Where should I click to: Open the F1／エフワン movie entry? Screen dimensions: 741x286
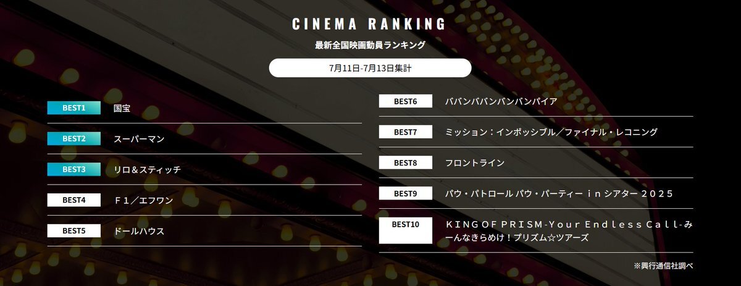tap(143, 200)
